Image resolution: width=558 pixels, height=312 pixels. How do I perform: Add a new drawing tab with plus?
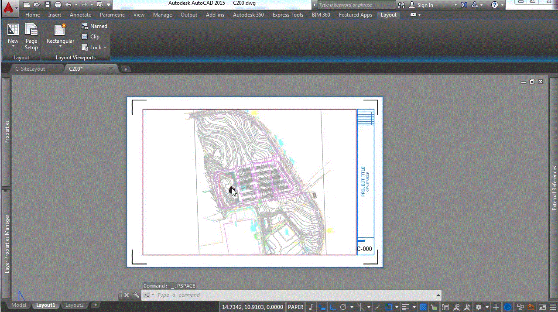coord(125,69)
